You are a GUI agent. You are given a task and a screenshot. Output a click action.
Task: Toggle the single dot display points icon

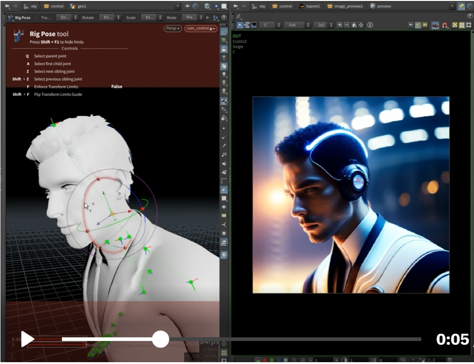pyautogui.click(x=224, y=128)
